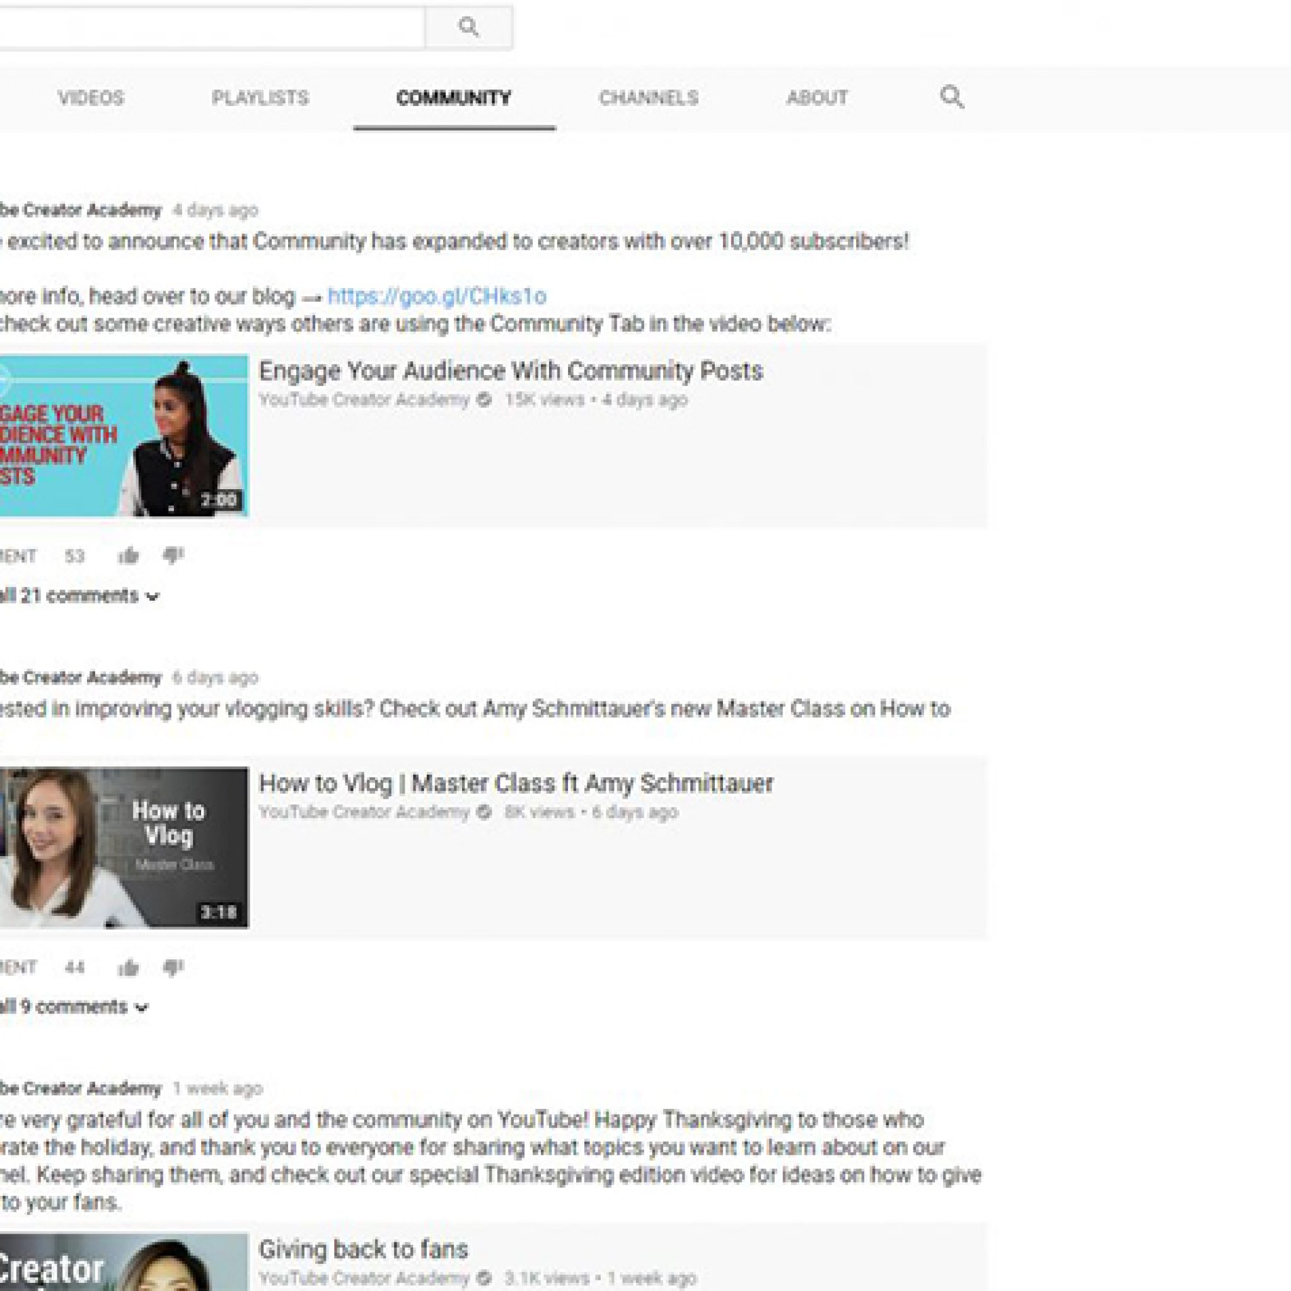Screen dimensions: 1291x1291
Task: Click the 44 likes count
Action: click(74, 968)
